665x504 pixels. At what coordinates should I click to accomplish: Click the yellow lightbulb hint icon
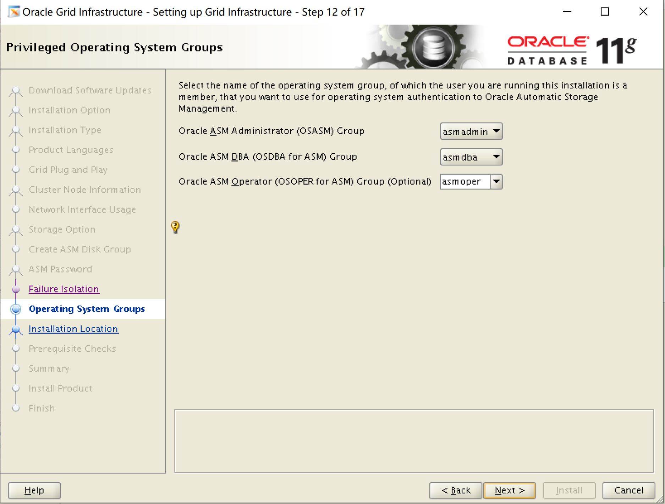tap(175, 227)
